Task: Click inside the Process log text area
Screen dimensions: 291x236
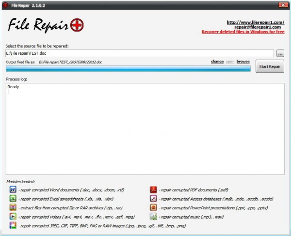Action: pos(145,129)
